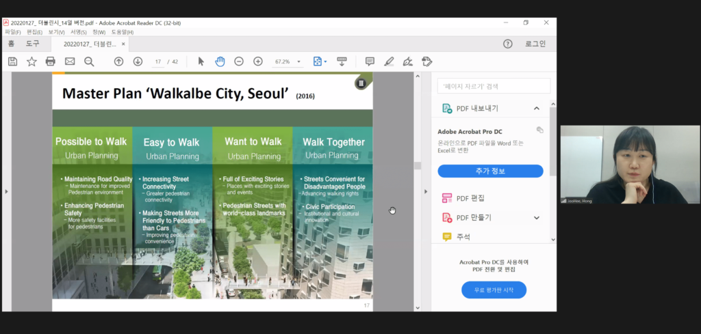
Task: Expand the PDF 만들기 section
Action: (537, 218)
